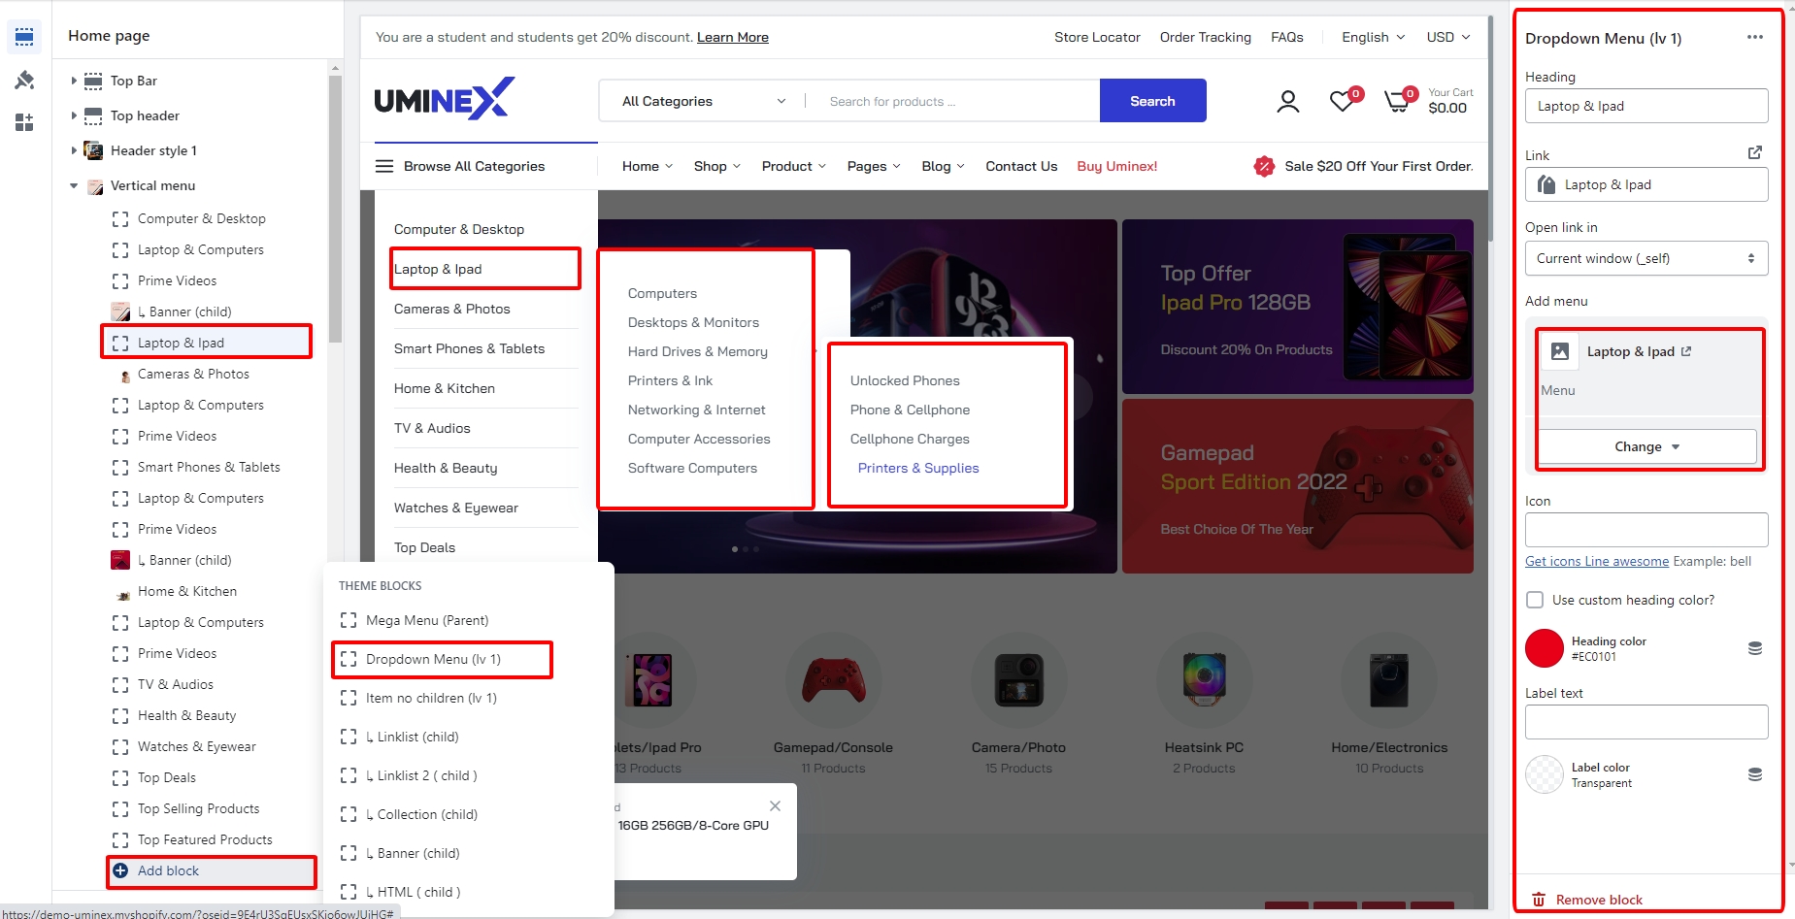Screen dimensions: 1795x919
Task: Click the user account icon
Action: click(x=1287, y=101)
